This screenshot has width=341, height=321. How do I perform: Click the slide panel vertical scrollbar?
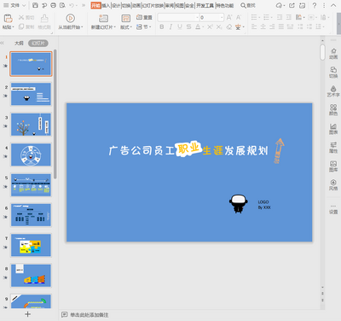55,114
